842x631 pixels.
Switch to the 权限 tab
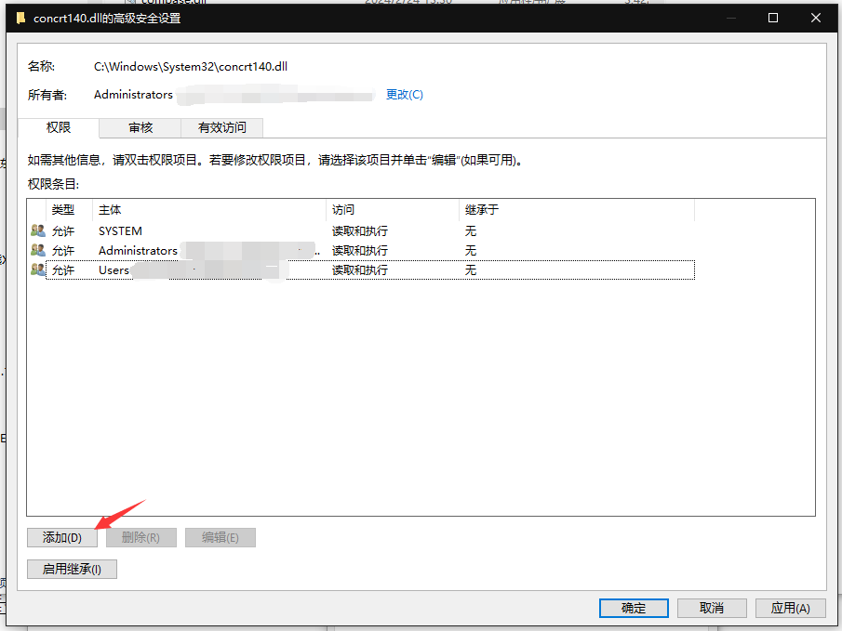pos(59,127)
